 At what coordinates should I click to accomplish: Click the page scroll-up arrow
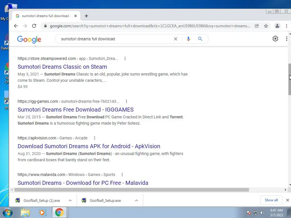(290, 34)
